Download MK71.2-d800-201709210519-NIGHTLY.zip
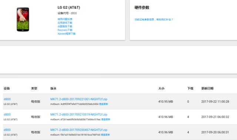237x140 pixels. pos(79,115)
